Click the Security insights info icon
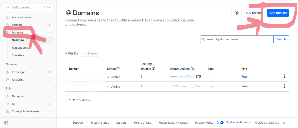Screen dimensions: 298x128 [154, 69]
